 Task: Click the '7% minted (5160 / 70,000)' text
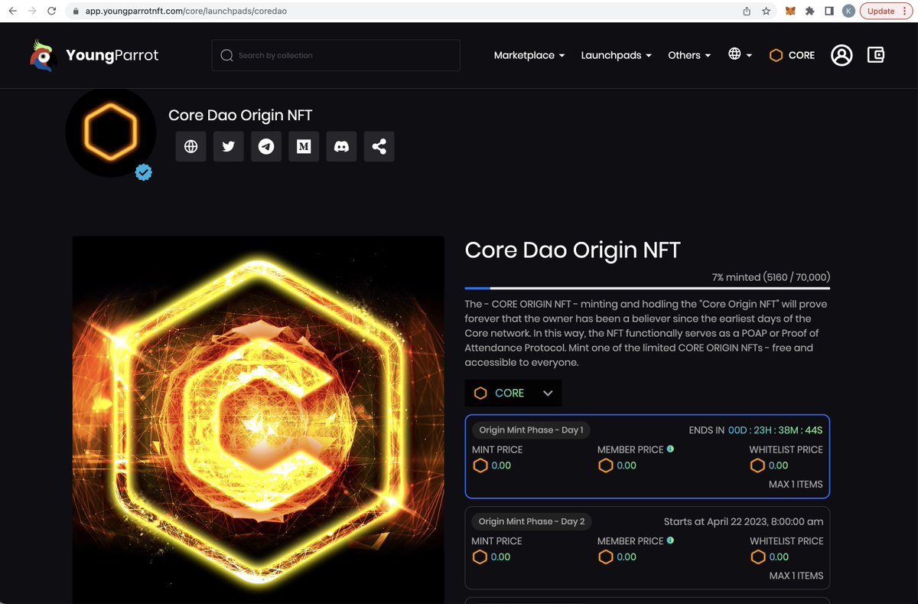(x=770, y=277)
